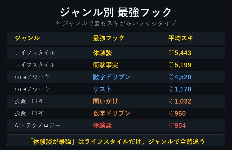Click the orange heart beside 960
Image resolution: width=232 pixels, height=150 pixels.
click(171, 113)
